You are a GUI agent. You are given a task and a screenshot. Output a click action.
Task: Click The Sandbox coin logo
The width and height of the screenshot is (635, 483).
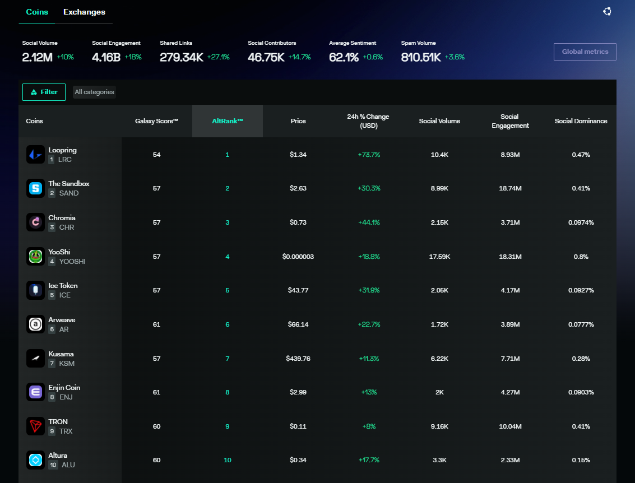35,188
